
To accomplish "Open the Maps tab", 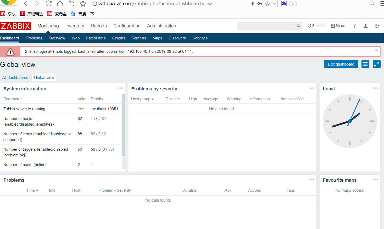I will [x=157, y=38].
